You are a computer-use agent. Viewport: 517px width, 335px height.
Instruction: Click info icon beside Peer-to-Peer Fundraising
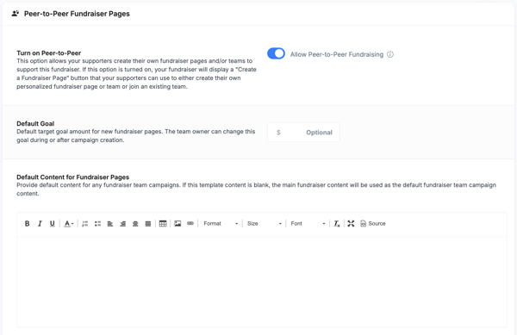[x=390, y=54]
